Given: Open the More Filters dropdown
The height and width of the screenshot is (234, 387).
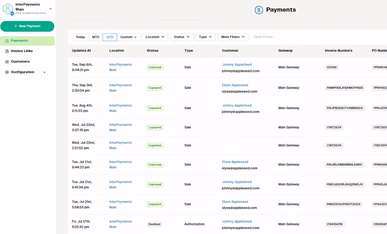Looking at the screenshot, I should click(x=233, y=37).
